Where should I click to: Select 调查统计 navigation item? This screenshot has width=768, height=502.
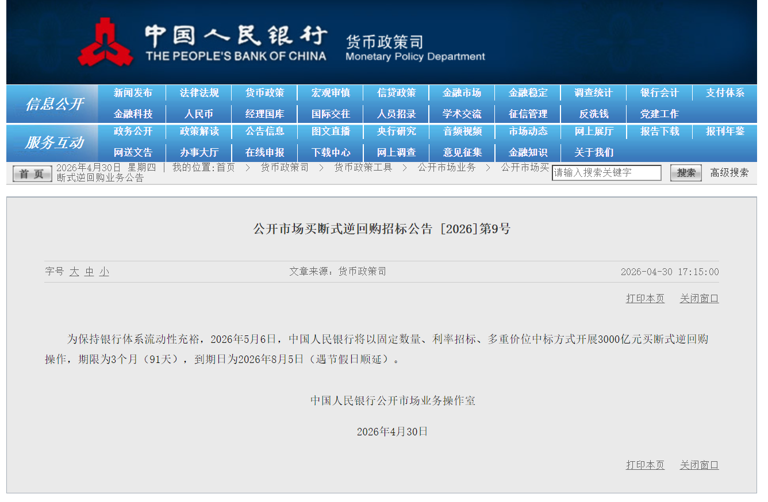594,93
